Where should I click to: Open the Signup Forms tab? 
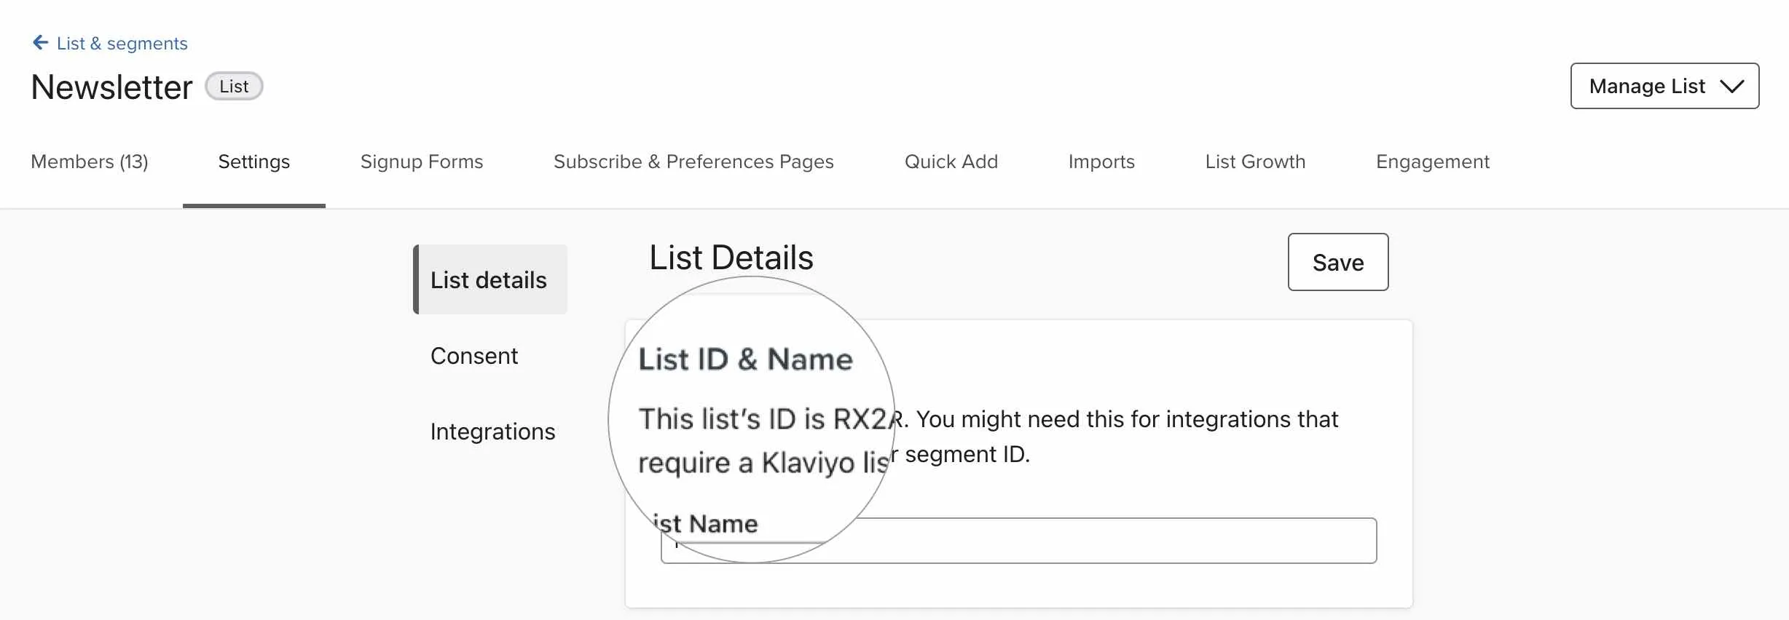tap(421, 162)
